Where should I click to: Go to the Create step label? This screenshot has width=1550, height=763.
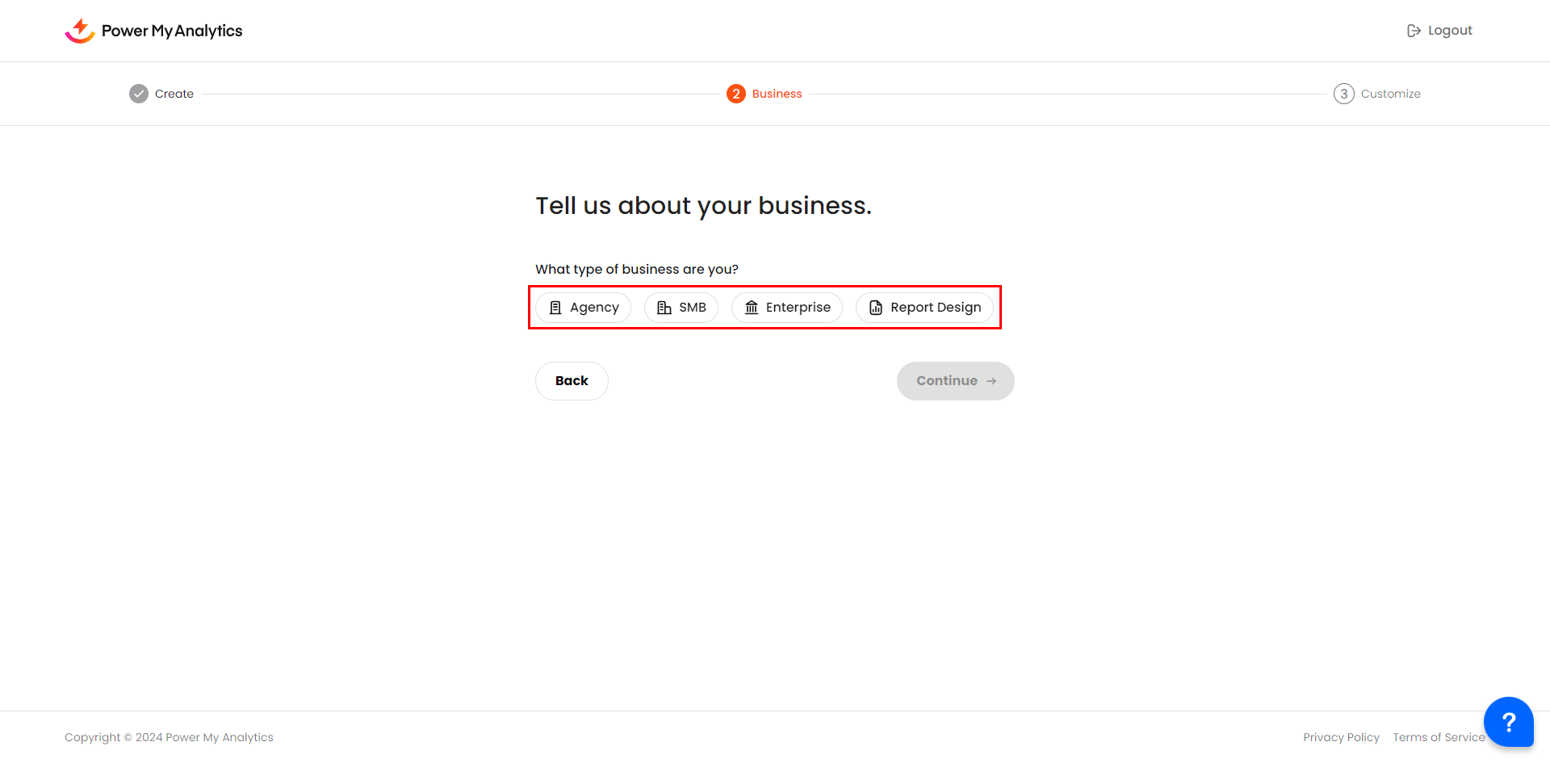pyautogui.click(x=174, y=94)
